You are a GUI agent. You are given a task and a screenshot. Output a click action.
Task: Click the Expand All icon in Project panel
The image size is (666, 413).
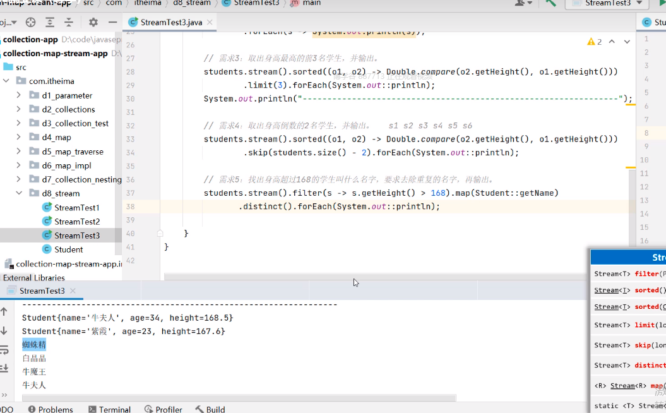[50, 22]
